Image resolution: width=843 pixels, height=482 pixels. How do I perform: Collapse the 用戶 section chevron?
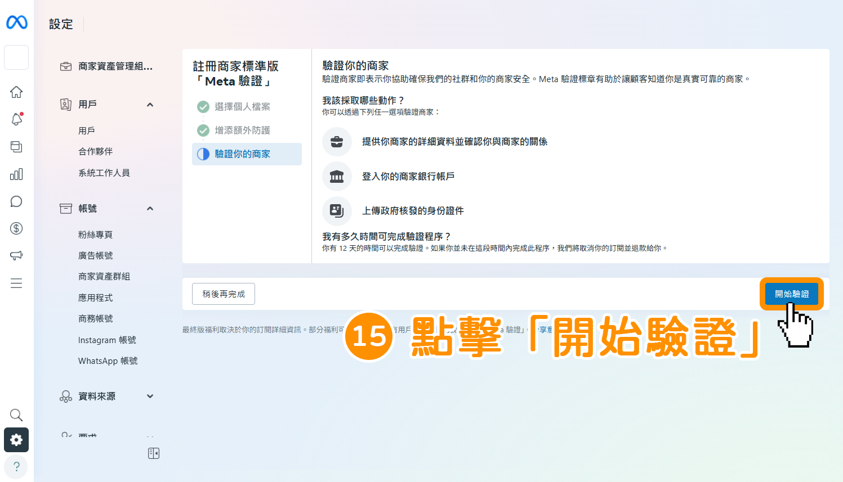(150, 105)
